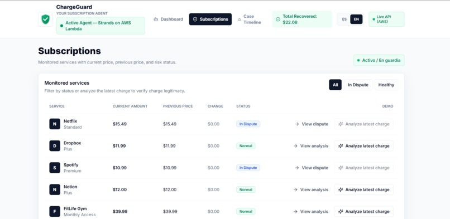Click the ChargeGuard green shield logo
450x219 pixels.
[x=45, y=19]
